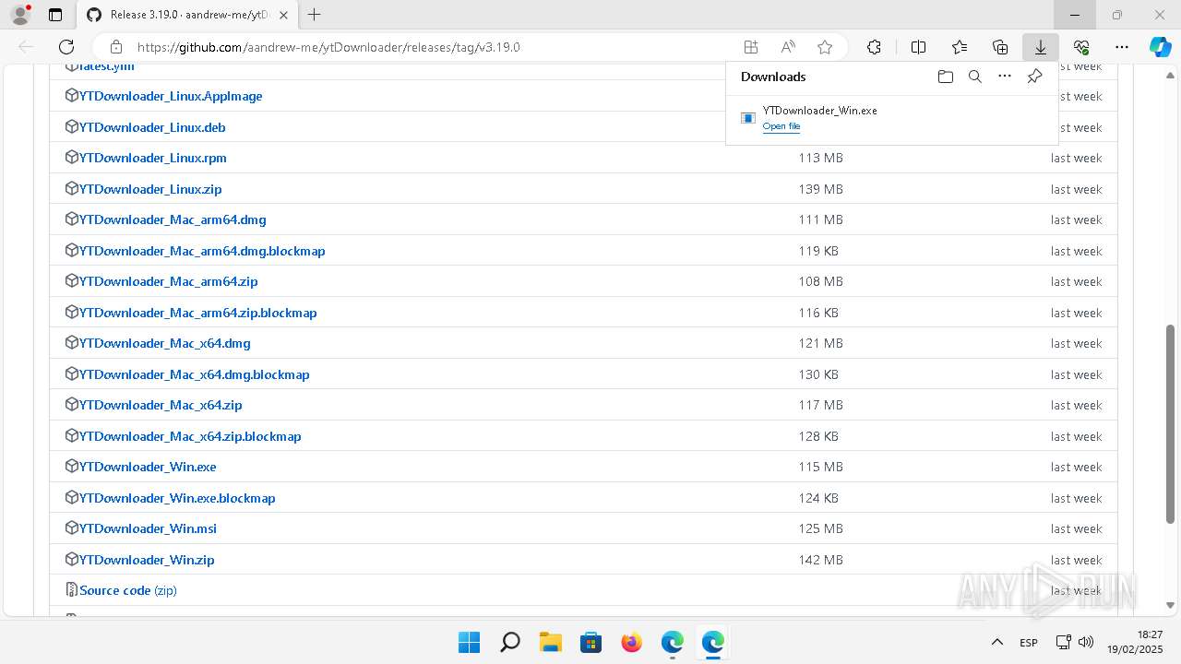Download YTDownloader_Linux.deb
Image resolution: width=1181 pixels, height=664 pixels.
pyautogui.click(x=152, y=127)
